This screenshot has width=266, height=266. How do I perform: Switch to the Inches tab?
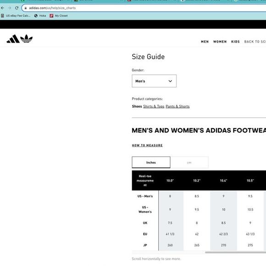151,162
